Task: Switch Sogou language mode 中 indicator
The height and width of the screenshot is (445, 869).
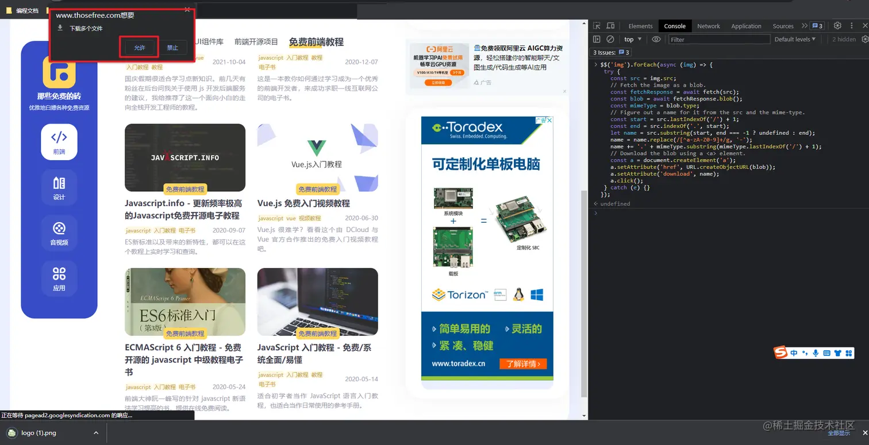Action: (x=794, y=353)
